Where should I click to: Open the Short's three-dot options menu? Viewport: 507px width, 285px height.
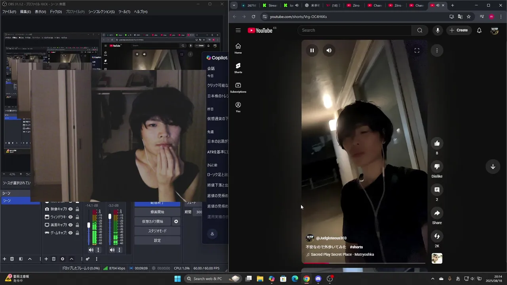coord(437,50)
